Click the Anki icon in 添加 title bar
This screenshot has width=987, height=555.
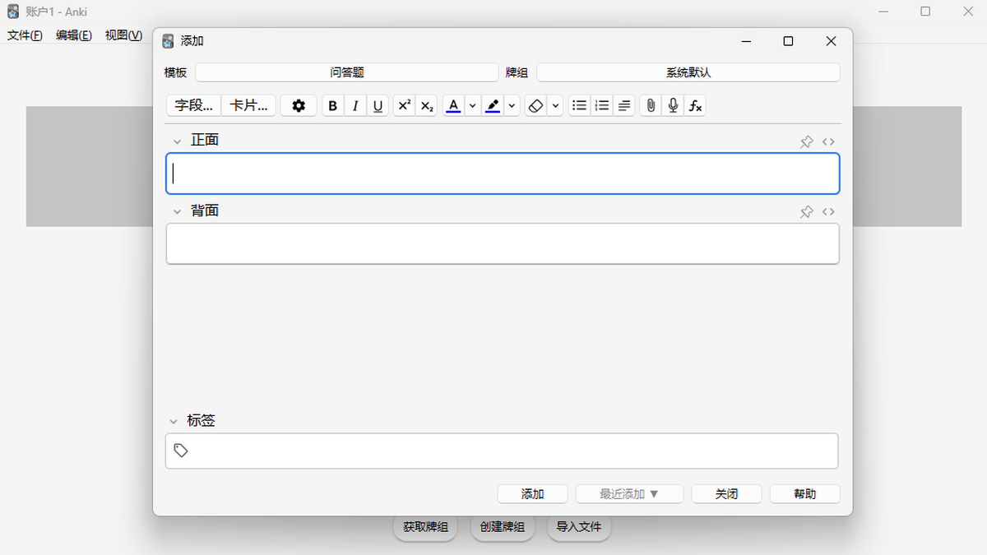tap(168, 41)
